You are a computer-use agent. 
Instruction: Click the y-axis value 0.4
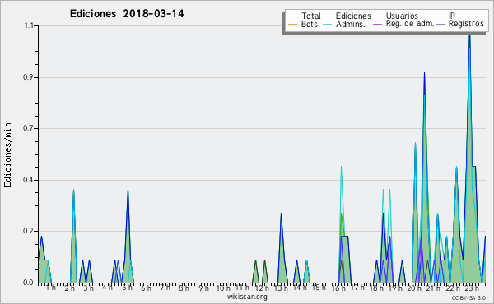[x=28, y=180]
